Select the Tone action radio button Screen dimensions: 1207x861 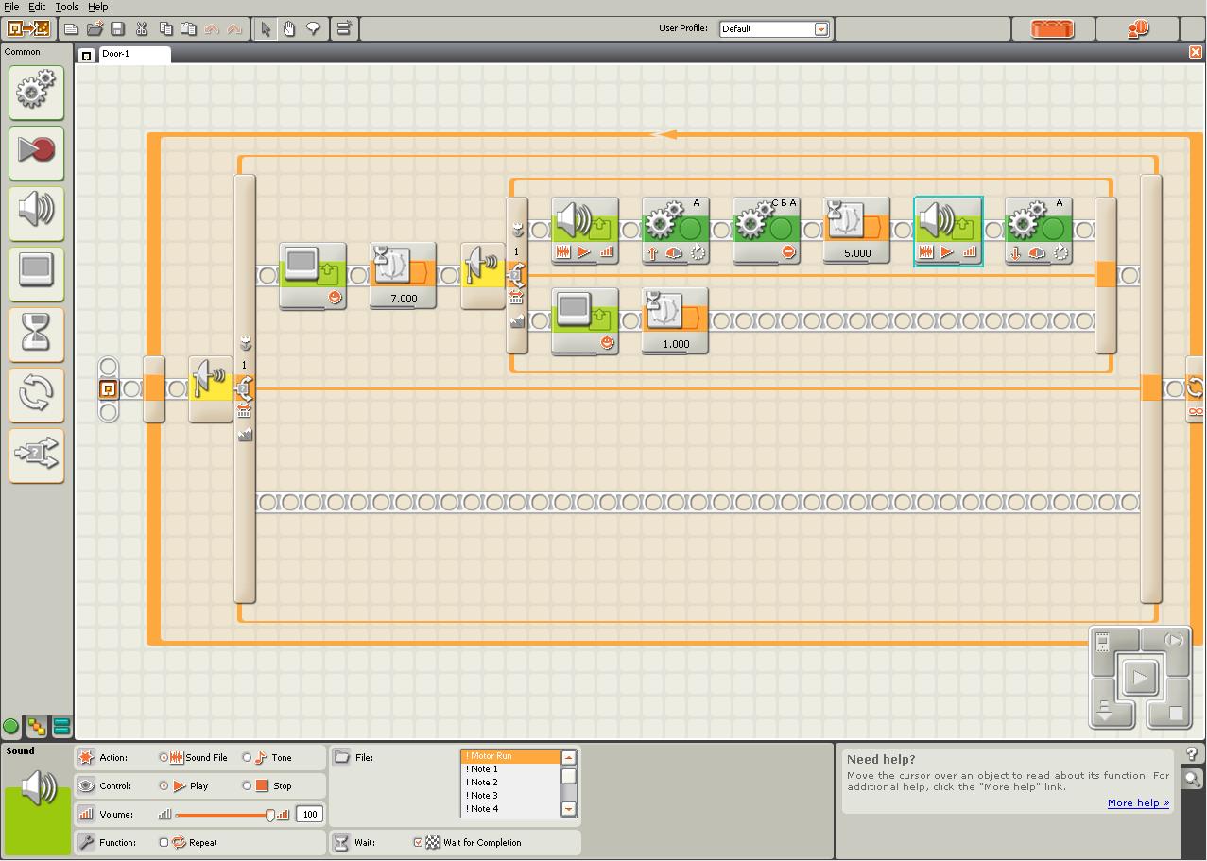pyautogui.click(x=248, y=757)
